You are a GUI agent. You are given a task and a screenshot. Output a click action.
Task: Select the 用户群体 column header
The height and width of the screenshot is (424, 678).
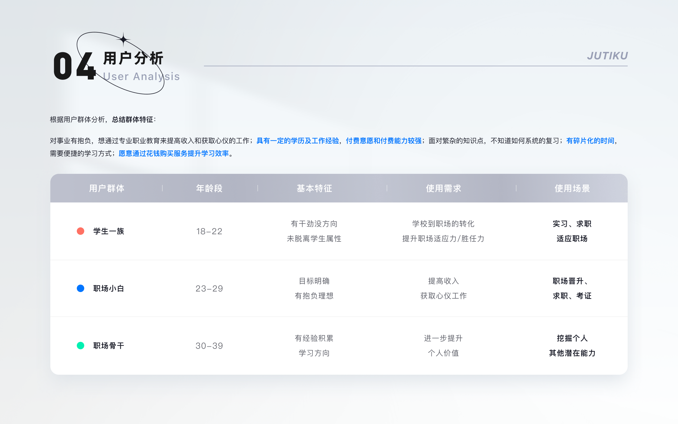[106, 188]
